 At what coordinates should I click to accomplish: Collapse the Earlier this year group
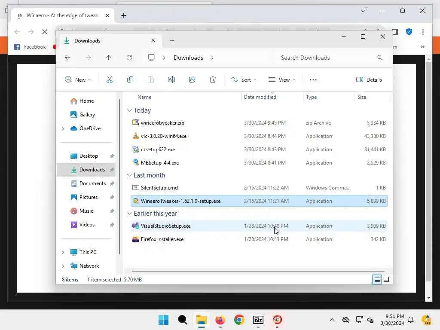point(129,214)
